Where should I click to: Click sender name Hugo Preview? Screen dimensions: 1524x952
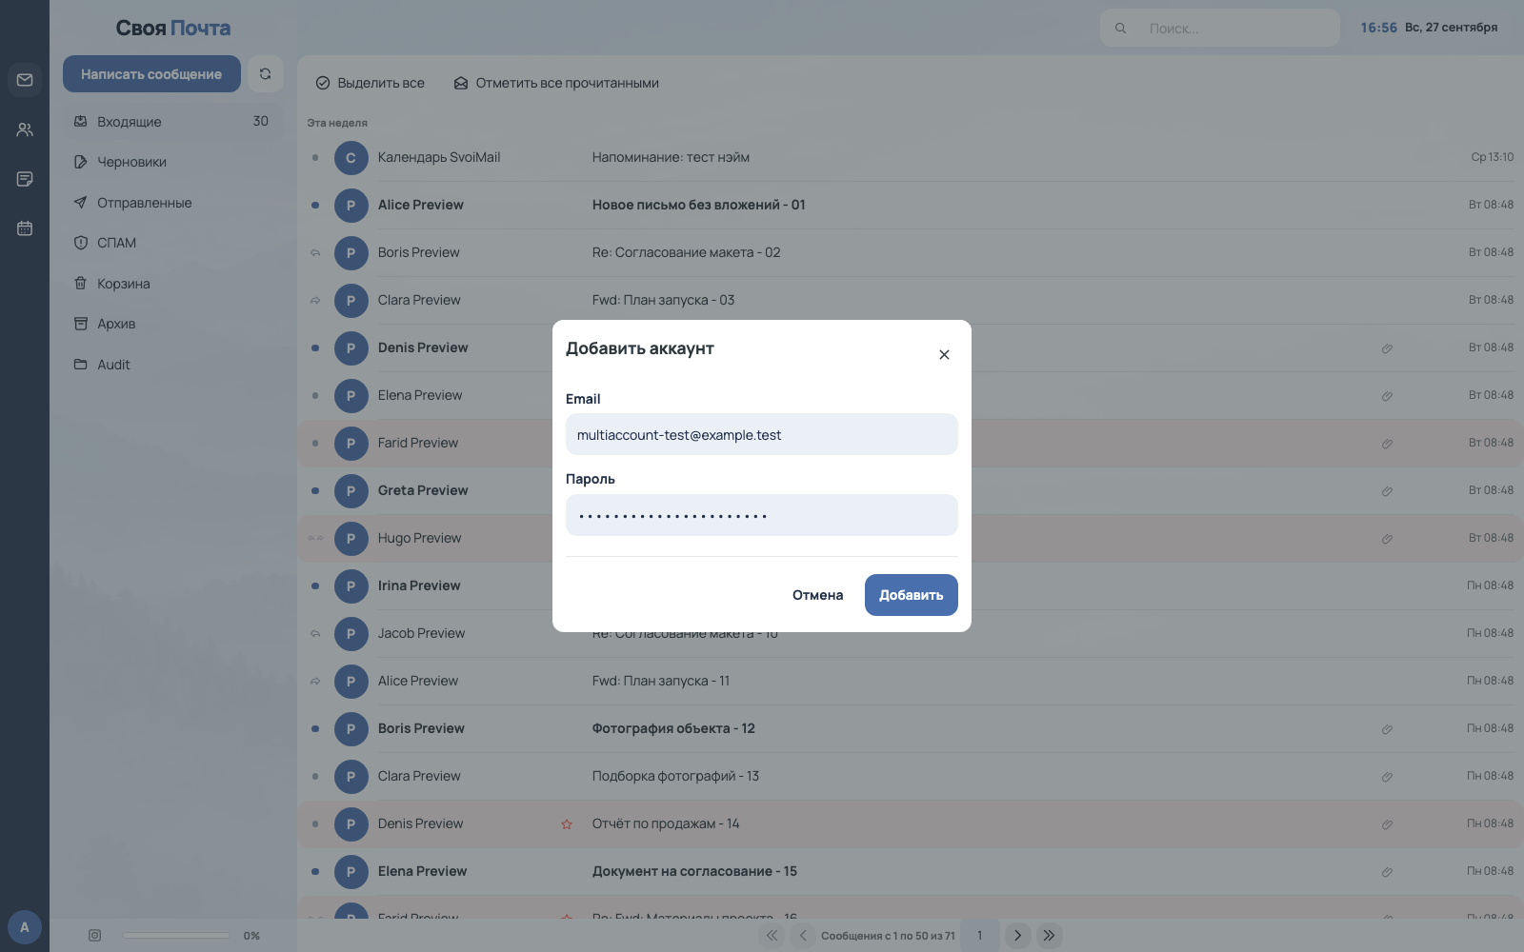point(419,539)
